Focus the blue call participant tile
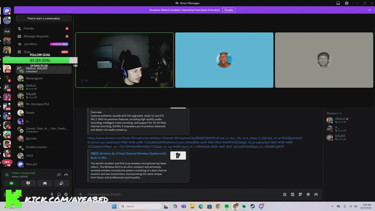 (224, 60)
